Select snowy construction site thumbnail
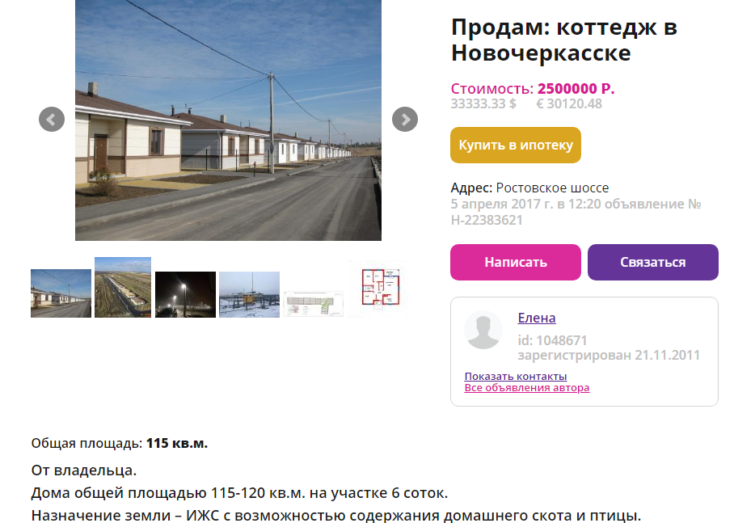Viewport: 734px width, 523px height. [249, 294]
